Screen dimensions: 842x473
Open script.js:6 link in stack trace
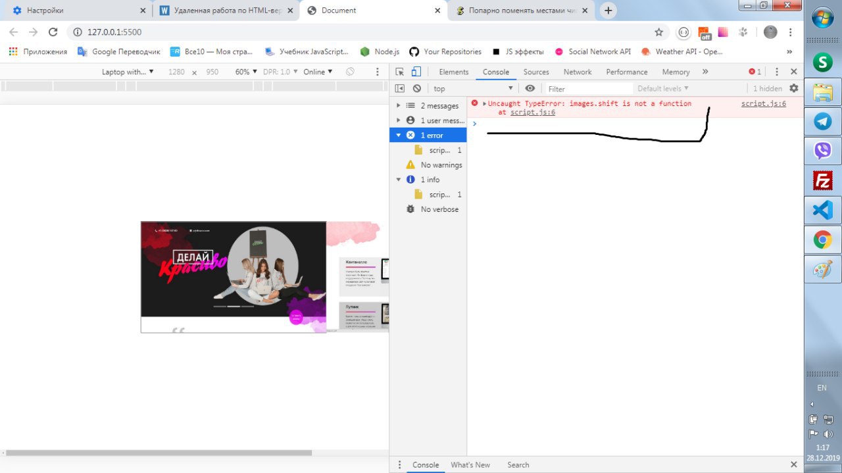pyautogui.click(x=533, y=112)
